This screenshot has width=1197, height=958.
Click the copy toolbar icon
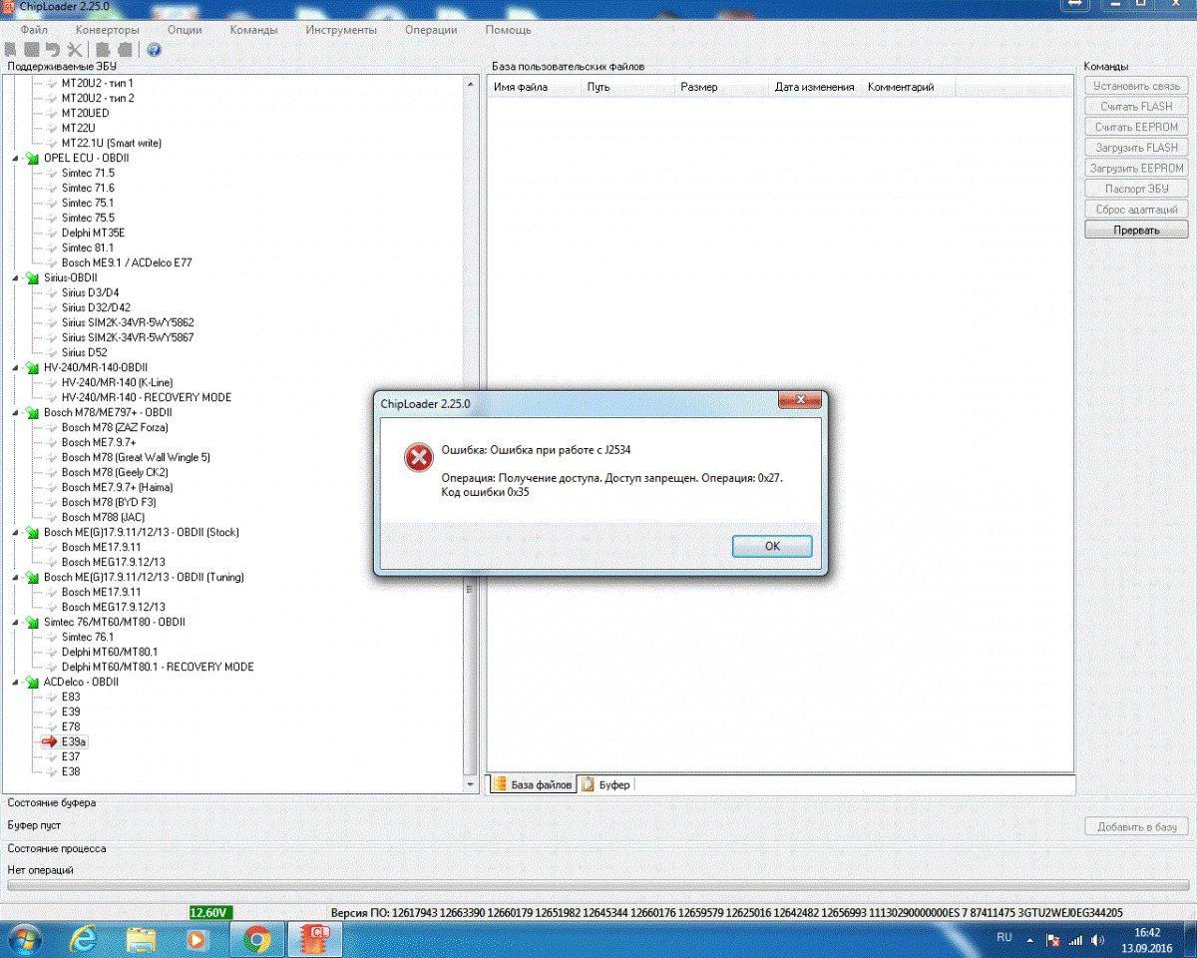point(103,50)
